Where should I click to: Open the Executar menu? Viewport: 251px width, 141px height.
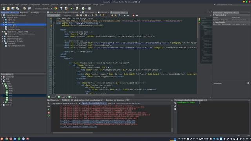pos(55,5)
